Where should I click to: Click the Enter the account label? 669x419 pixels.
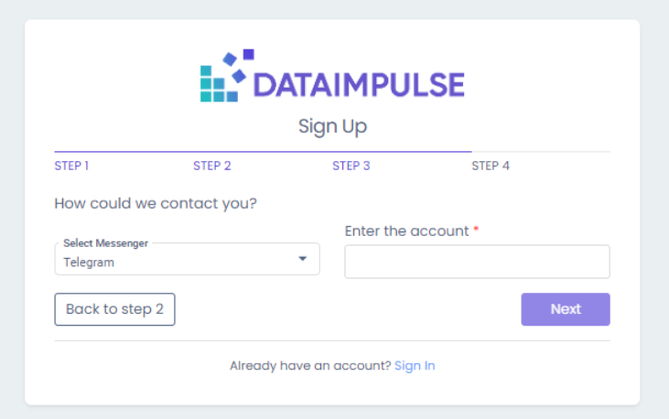[406, 231]
